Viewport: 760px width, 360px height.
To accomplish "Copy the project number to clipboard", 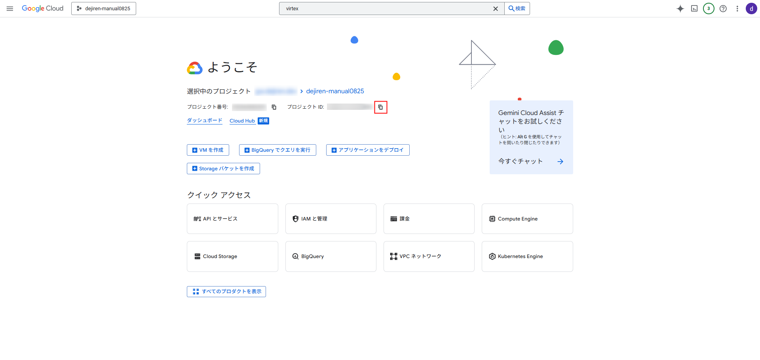I will tap(274, 107).
